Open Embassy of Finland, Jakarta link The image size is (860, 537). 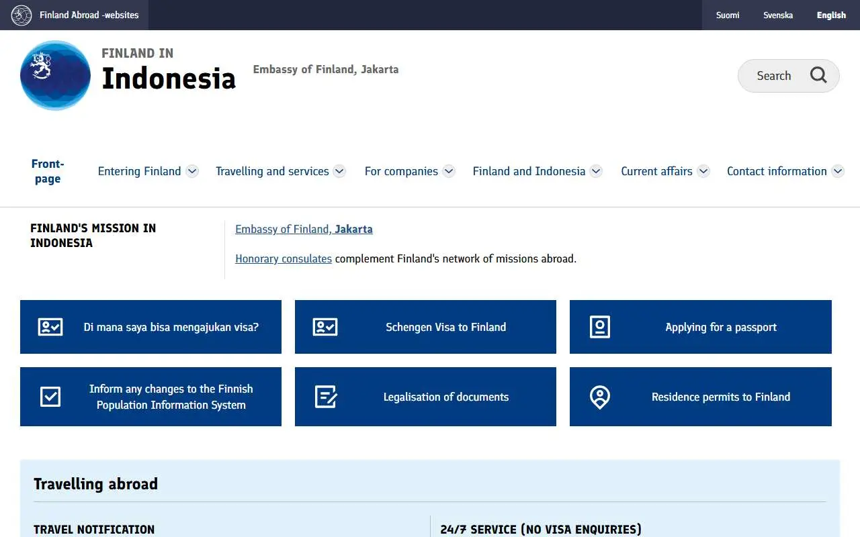tap(304, 229)
